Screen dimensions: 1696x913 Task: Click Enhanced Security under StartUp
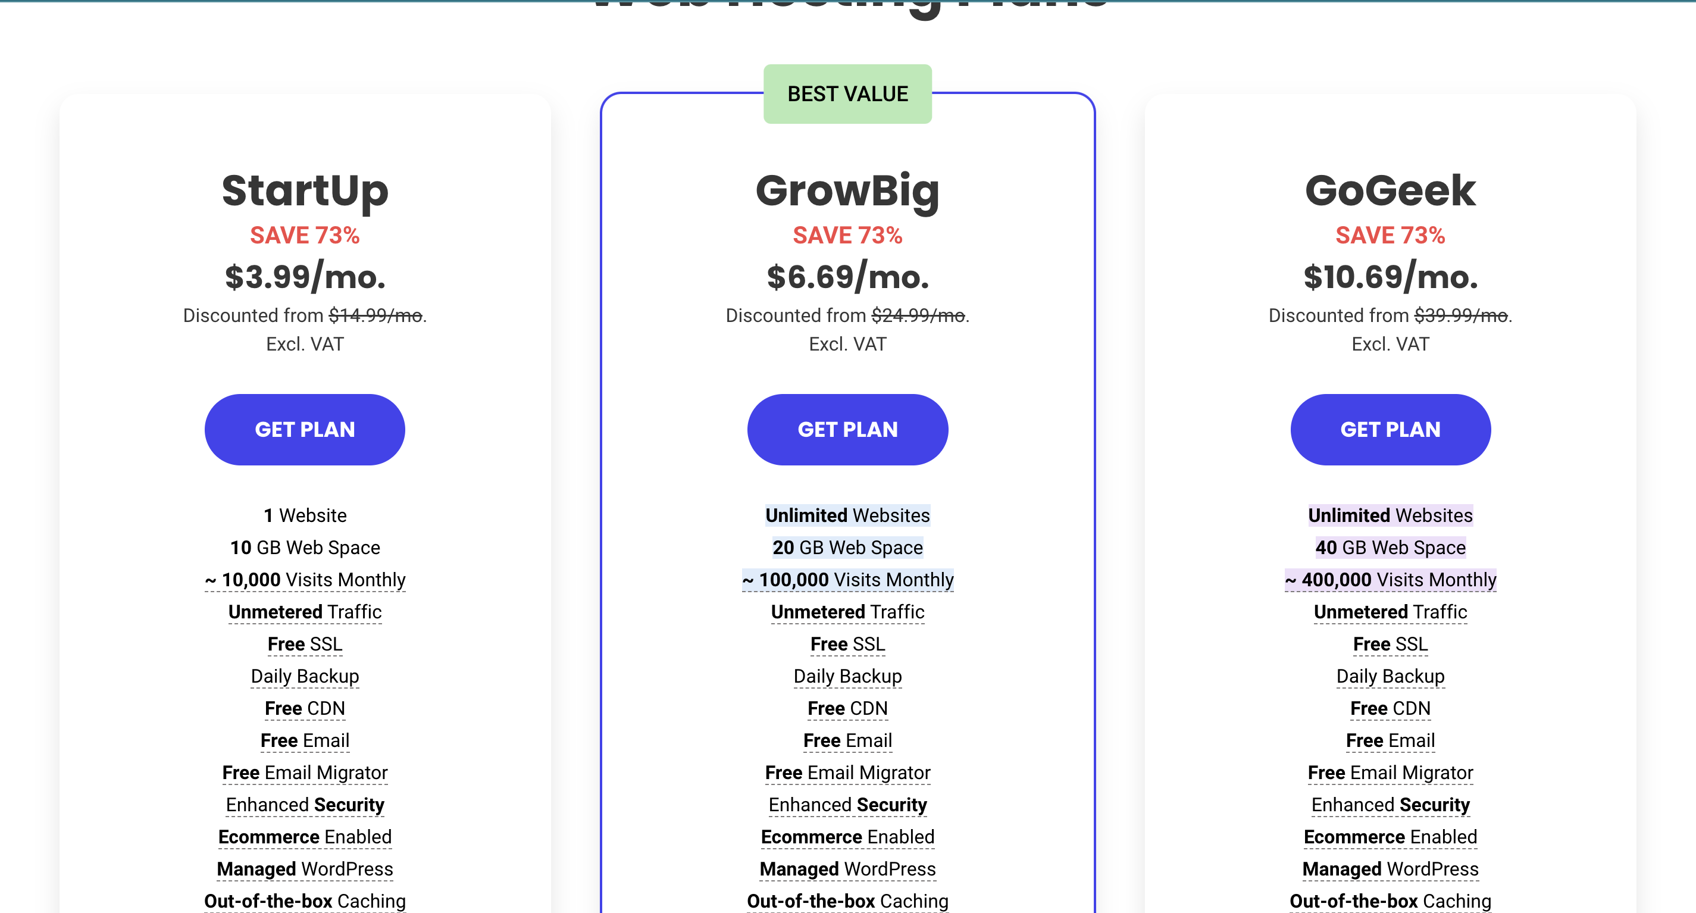[305, 805]
